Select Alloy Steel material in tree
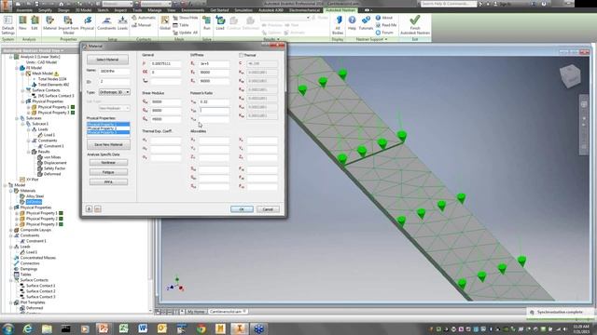 [35, 196]
